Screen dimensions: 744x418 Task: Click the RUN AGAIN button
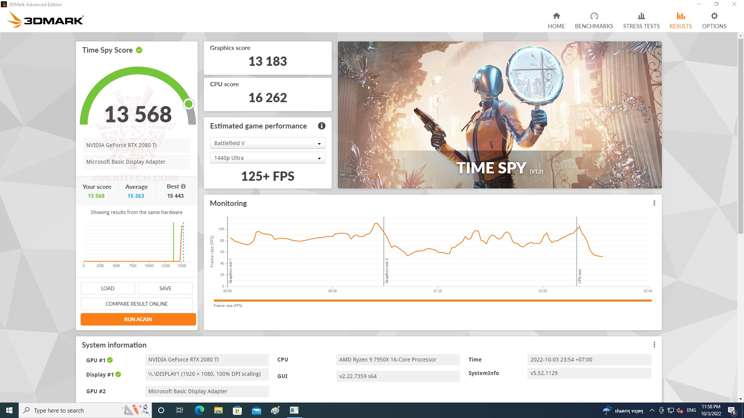[x=138, y=319]
